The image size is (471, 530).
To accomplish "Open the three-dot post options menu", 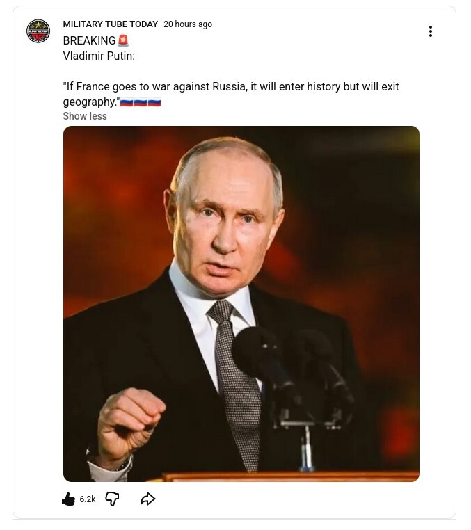I will click(x=431, y=31).
